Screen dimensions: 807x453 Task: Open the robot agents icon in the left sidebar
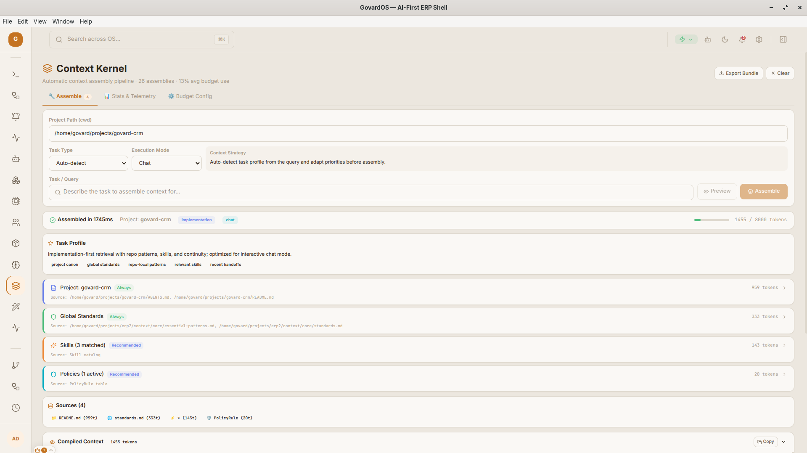(x=16, y=159)
